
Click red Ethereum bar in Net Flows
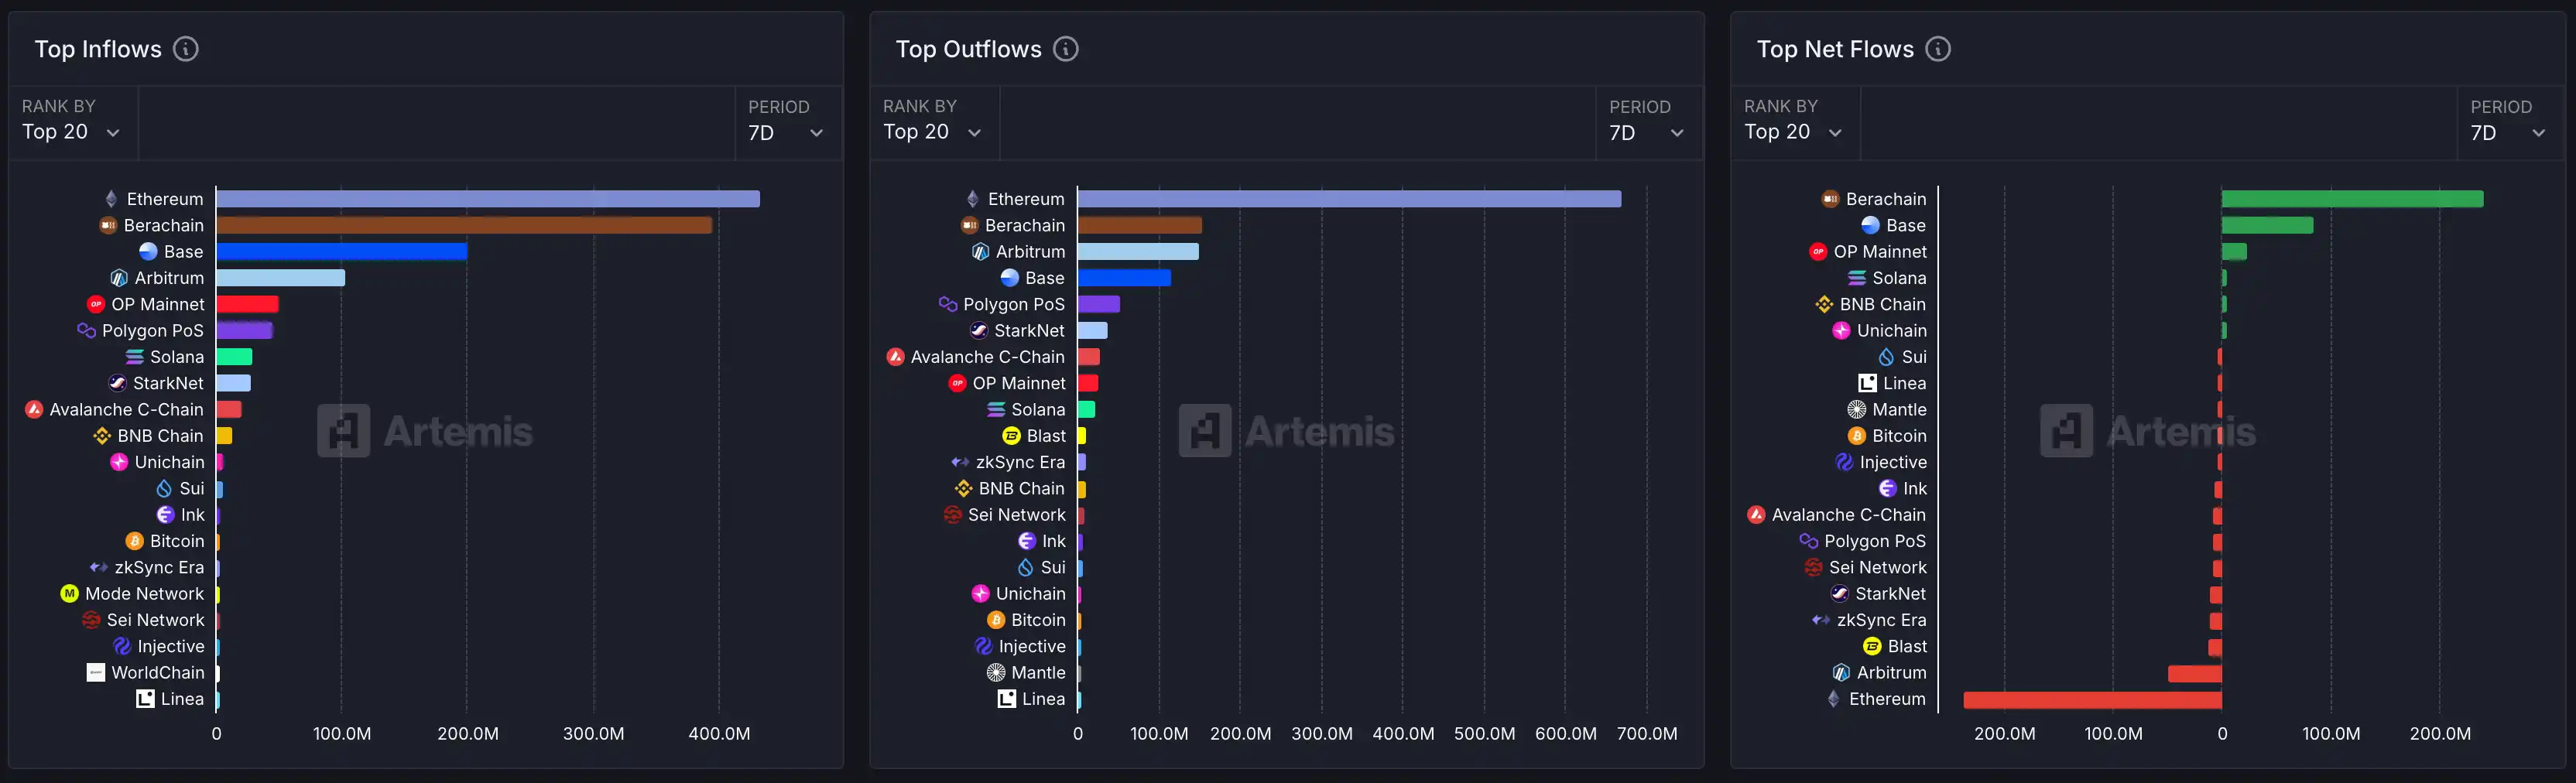(2092, 700)
